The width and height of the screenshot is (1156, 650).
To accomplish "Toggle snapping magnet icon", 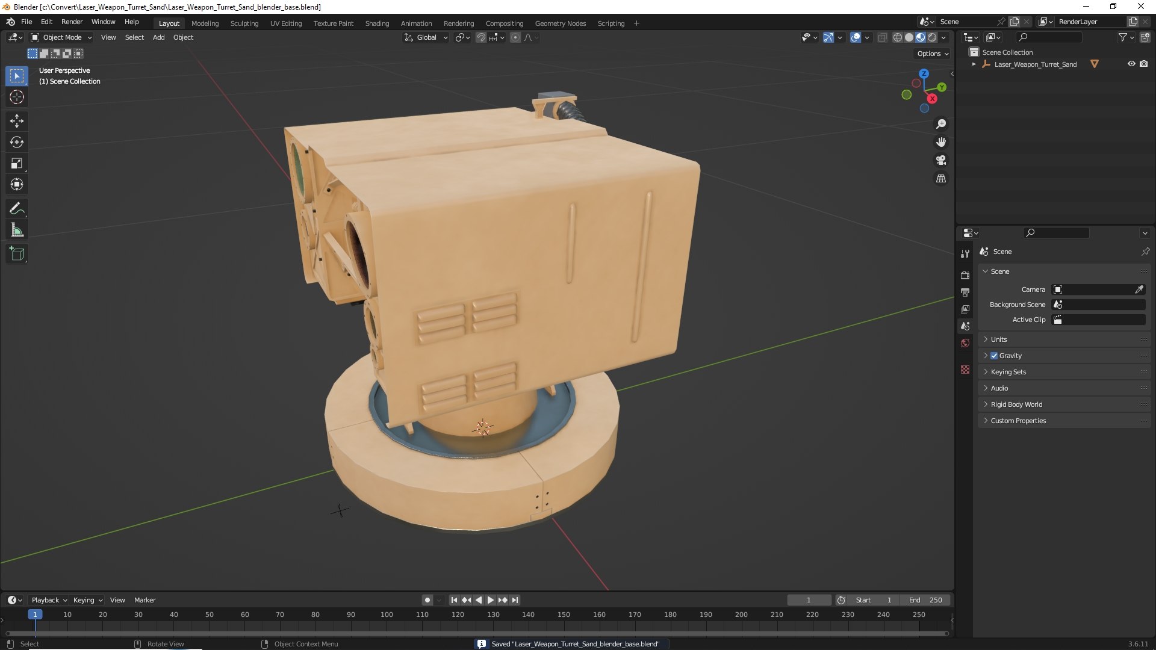I will pyautogui.click(x=481, y=37).
